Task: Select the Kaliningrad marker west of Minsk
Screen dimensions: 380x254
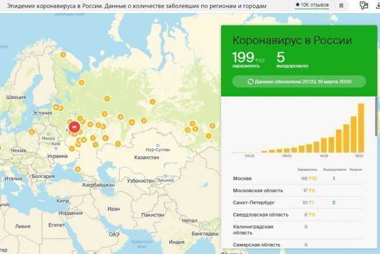Action: (32, 132)
